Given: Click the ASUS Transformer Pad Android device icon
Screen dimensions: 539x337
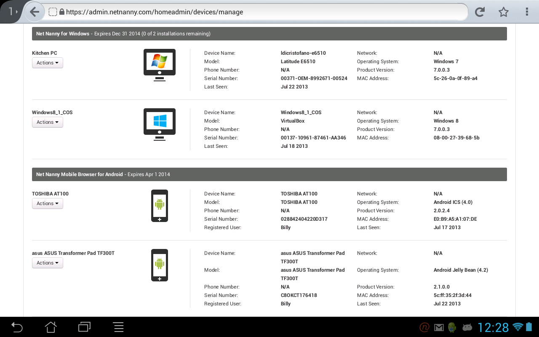Looking at the screenshot, I should pyautogui.click(x=160, y=265).
